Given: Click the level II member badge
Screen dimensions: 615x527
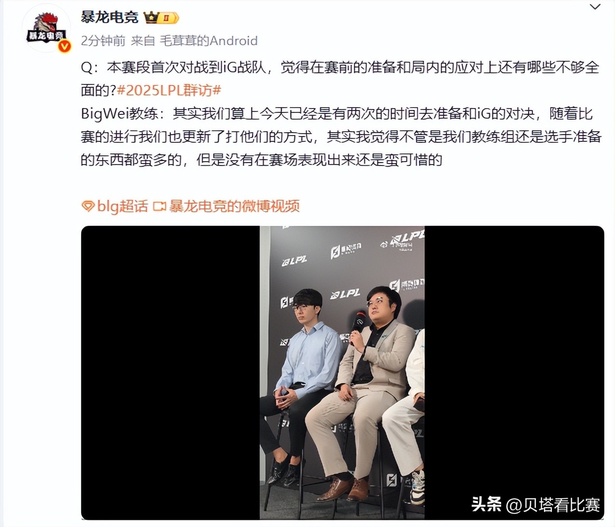Looking at the screenshot, I should point(169,18).
